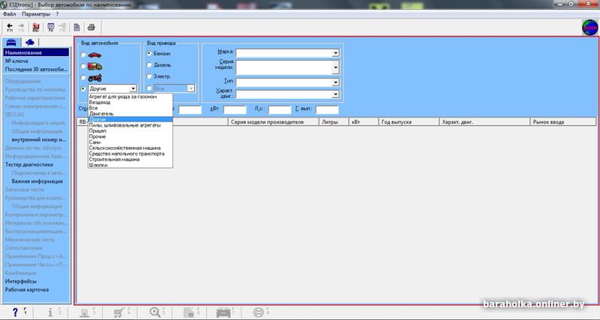
Task: Open the Тип dropdown list
Action: point(336,82)
